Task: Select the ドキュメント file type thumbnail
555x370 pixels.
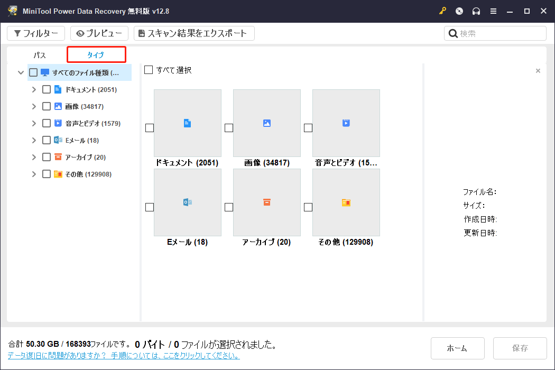Action: (x=188, y=123)
